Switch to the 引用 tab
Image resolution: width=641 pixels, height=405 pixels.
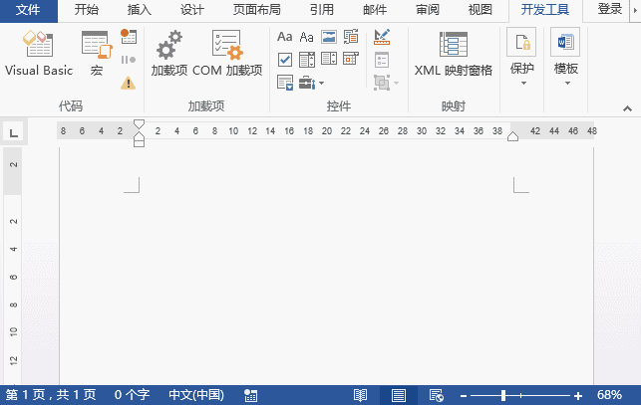(x=322, y=10)
